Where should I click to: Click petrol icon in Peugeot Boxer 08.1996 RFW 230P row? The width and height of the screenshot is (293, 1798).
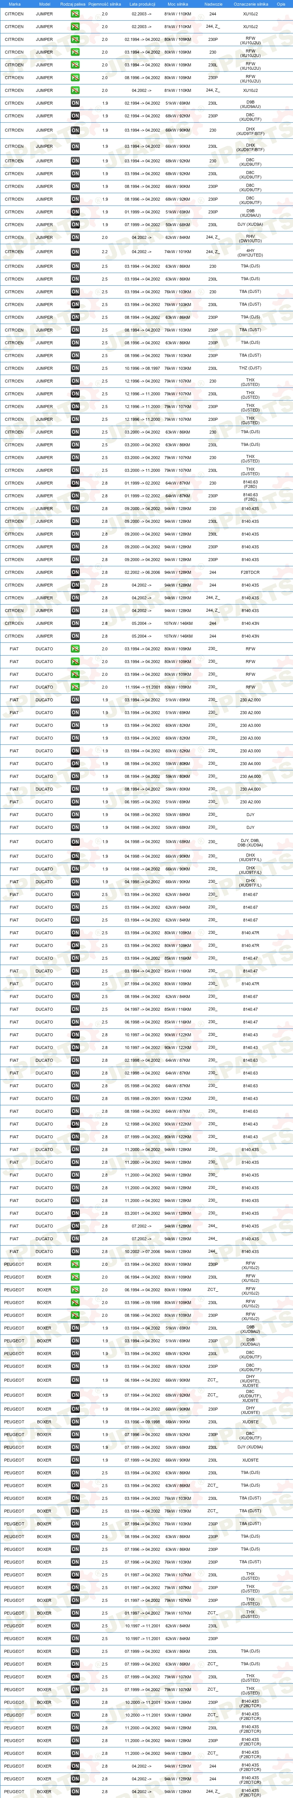pos(75,1316)
